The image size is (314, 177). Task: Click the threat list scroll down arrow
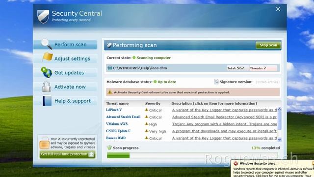click(280, 139)
